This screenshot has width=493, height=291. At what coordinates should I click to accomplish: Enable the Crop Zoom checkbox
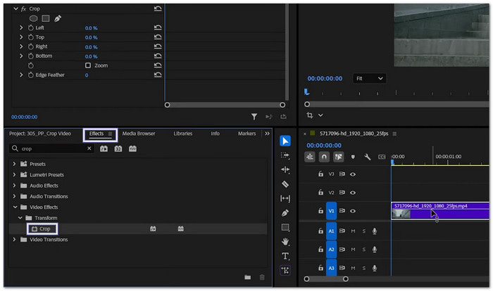[88, 65]
